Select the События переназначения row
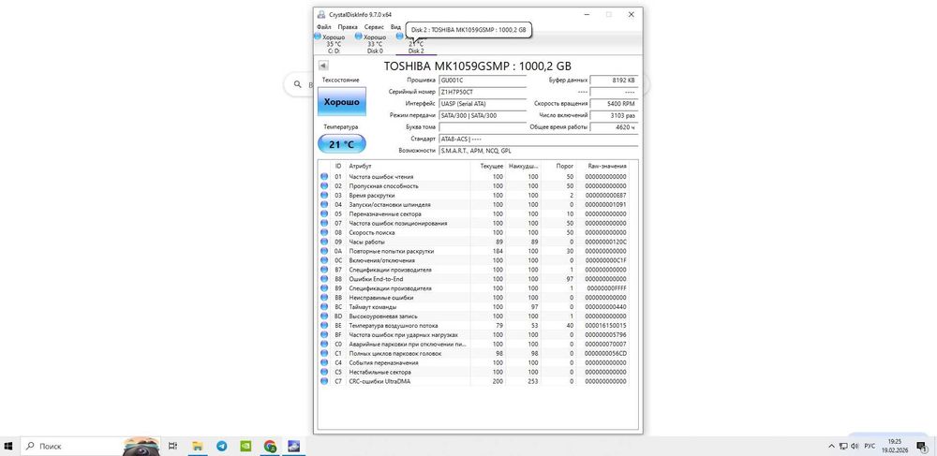Screen dimensions: 937x456 [x=474, y=362]
